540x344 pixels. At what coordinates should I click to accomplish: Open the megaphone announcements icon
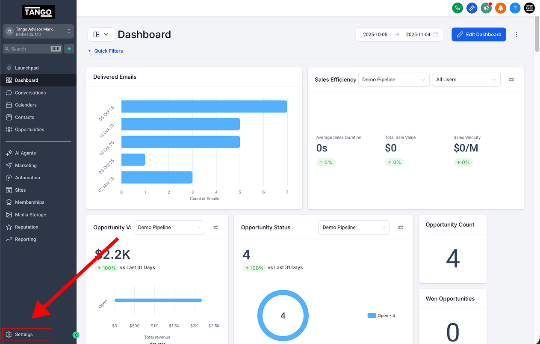coord(486,8)
